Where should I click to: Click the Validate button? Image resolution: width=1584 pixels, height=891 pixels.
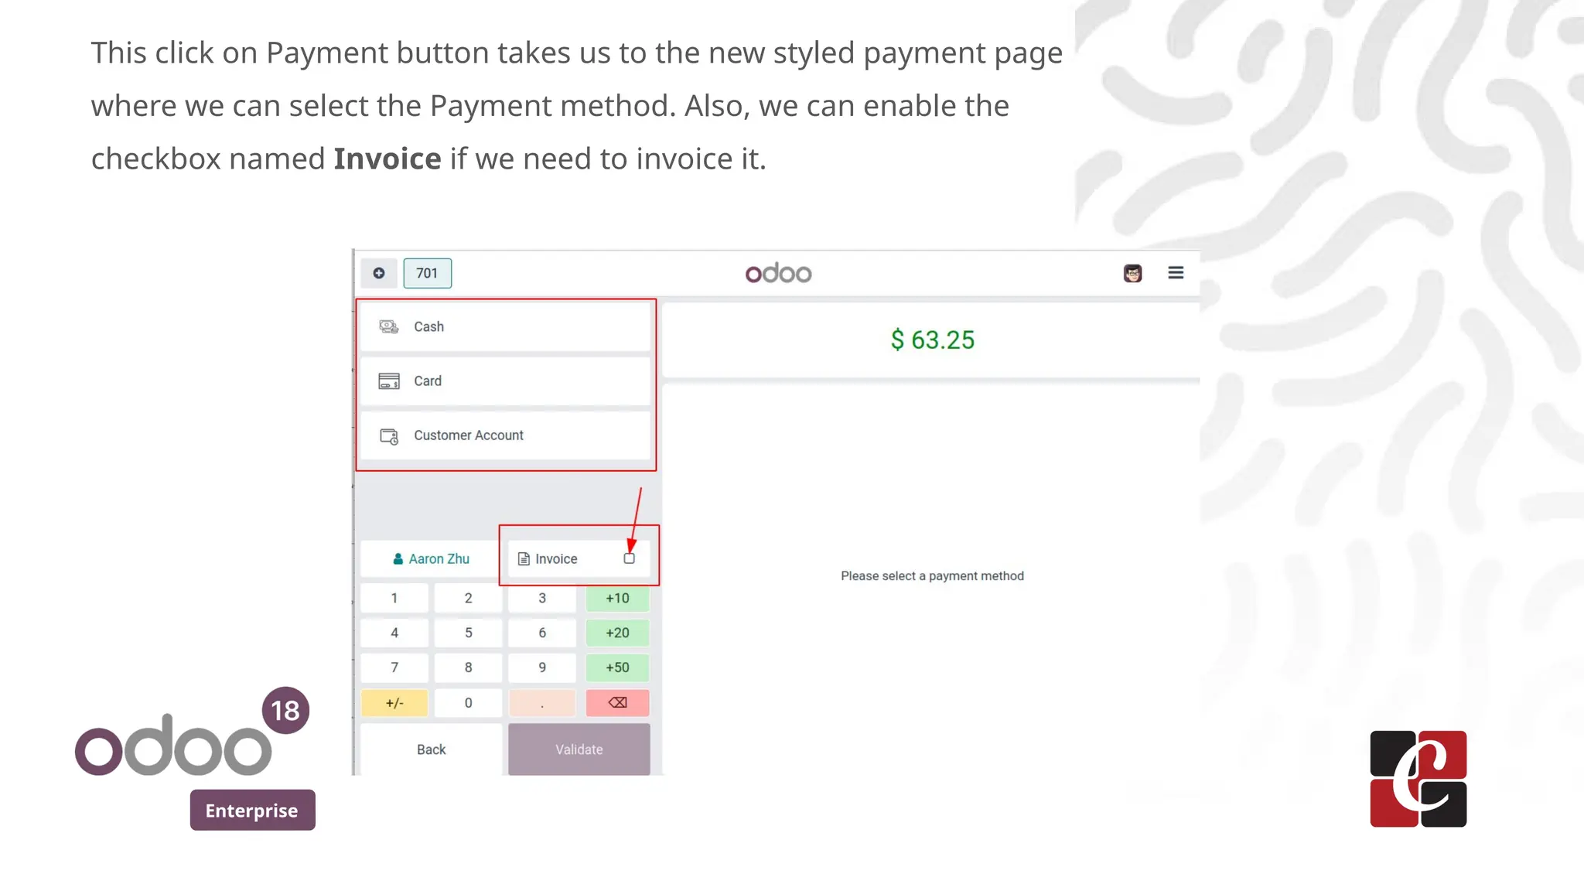(579, 749)
